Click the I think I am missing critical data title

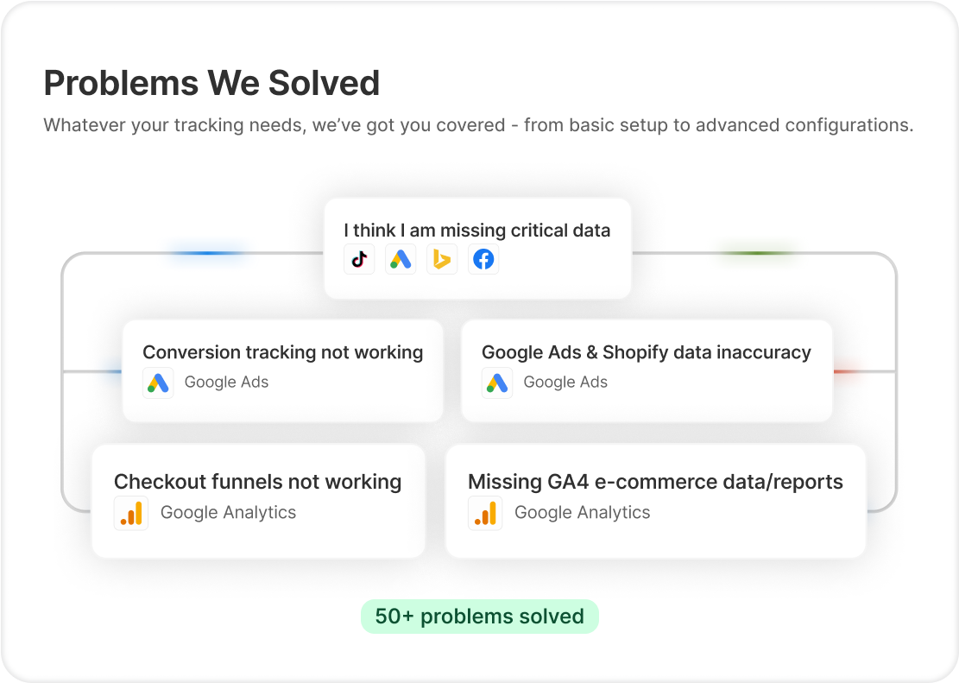(x=477, y=231)
